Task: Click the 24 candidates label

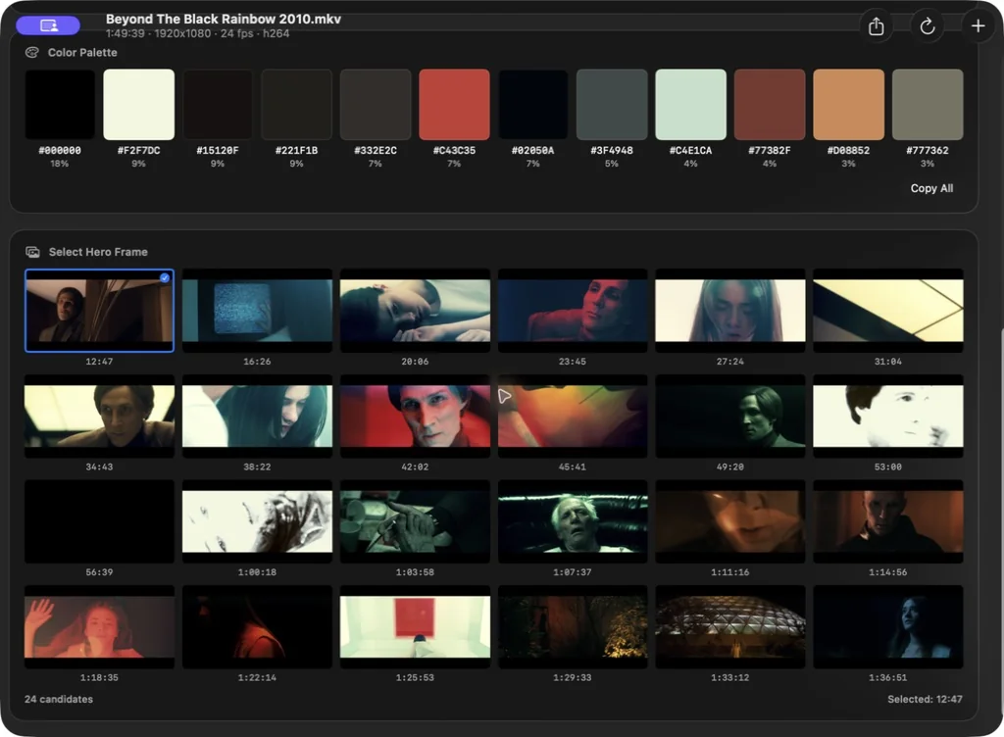Action: coord(59,699)
